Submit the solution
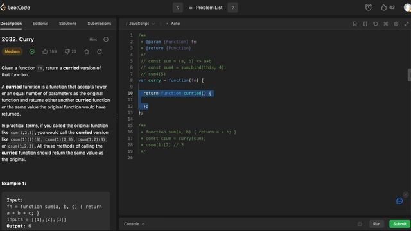 coord(399,224)
